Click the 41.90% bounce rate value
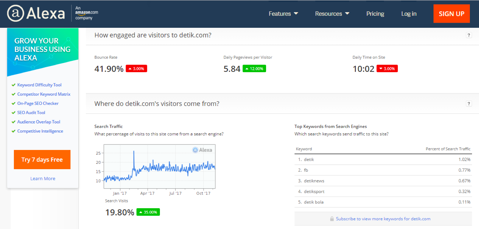The height and width of the screenshot is (229, 479). pyautogui.click(x=109, y=69)
